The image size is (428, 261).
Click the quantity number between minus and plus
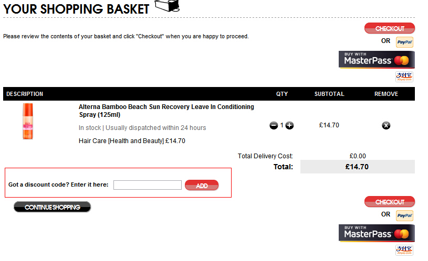click(x=281, y=125)
